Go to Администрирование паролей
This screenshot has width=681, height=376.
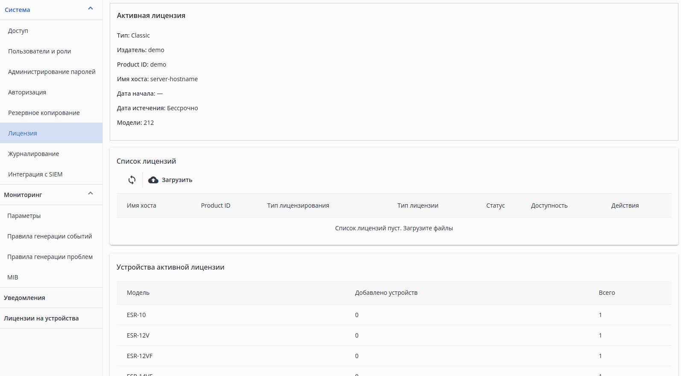[52, 72]
